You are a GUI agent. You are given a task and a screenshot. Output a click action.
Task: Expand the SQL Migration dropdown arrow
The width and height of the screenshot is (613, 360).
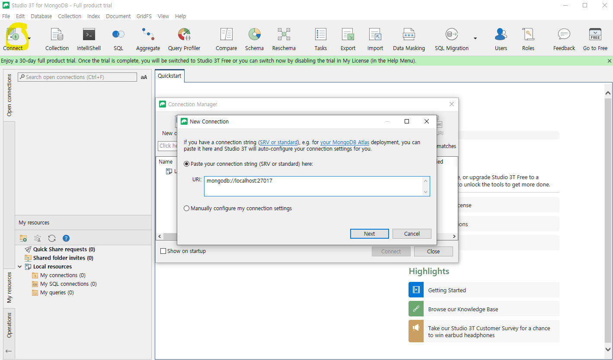click(475, 38)
